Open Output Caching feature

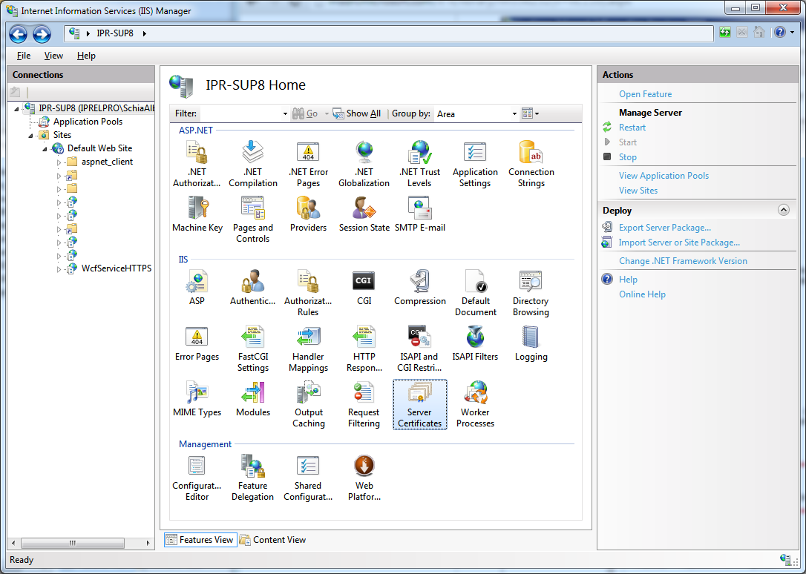click(309, 404)
